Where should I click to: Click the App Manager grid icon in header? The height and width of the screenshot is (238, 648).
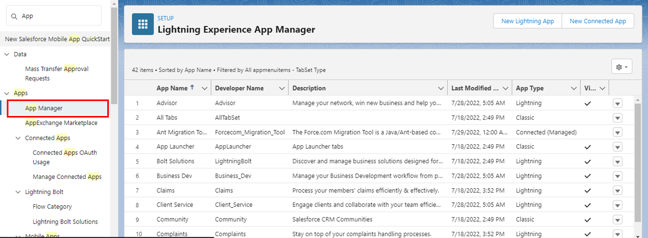pos(143,24)
